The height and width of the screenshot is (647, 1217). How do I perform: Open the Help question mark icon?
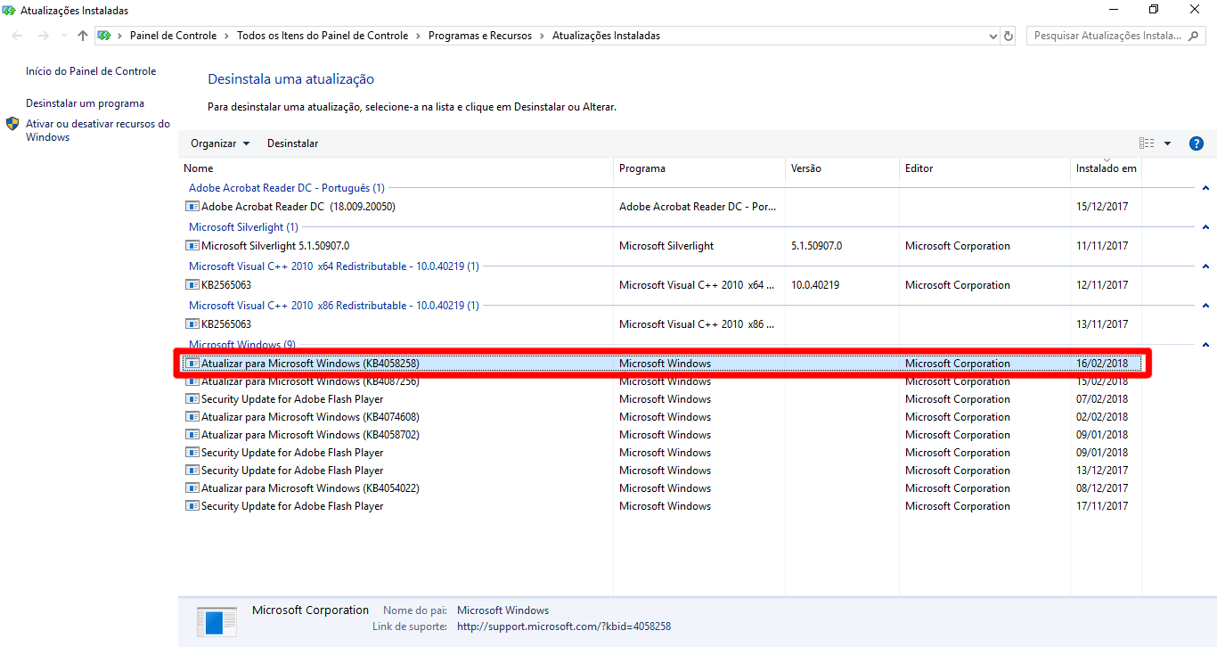(x=1197, y=143)
